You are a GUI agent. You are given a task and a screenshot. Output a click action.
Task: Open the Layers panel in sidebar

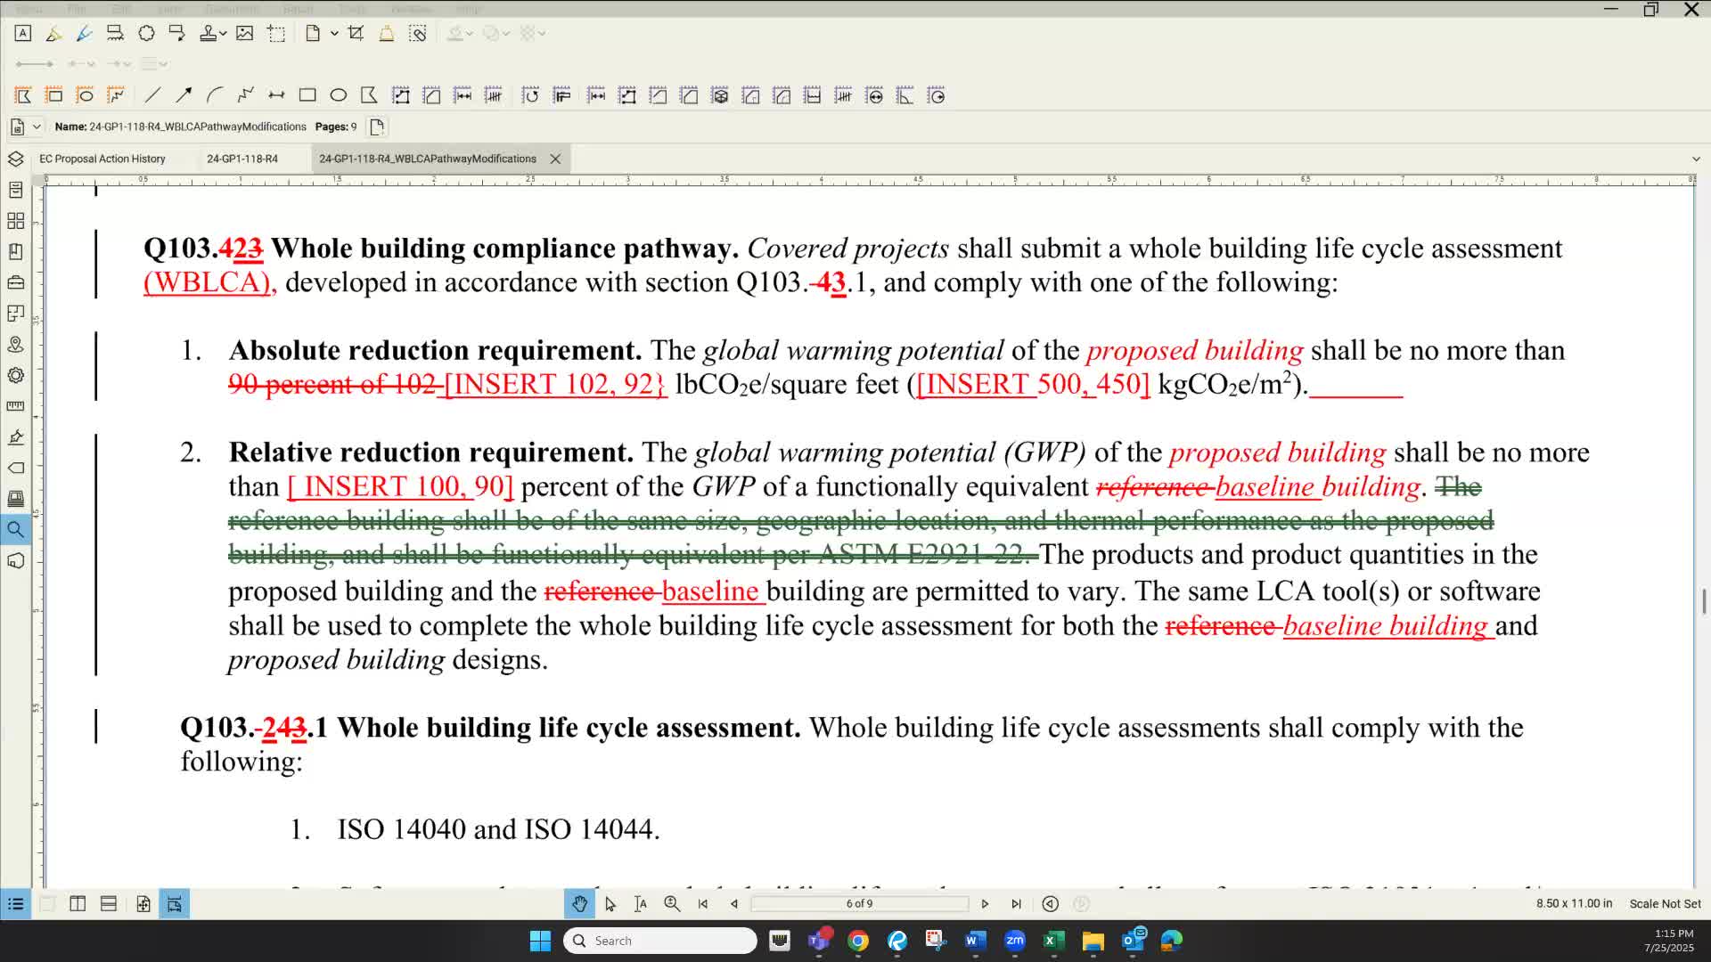click(x=15, y=159)
